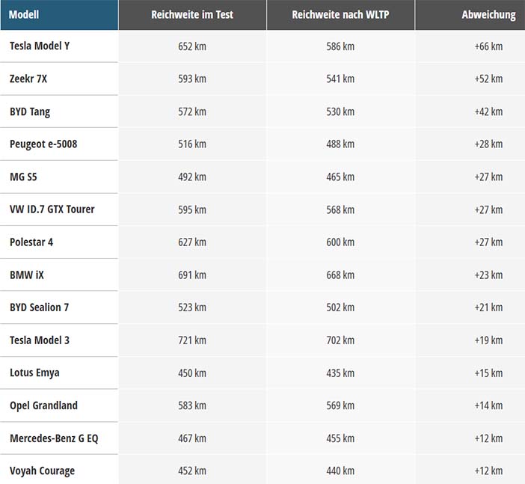The image size is (525, 484).
Task: Select the Polestar 4 model cell
Action: point(31,242)
